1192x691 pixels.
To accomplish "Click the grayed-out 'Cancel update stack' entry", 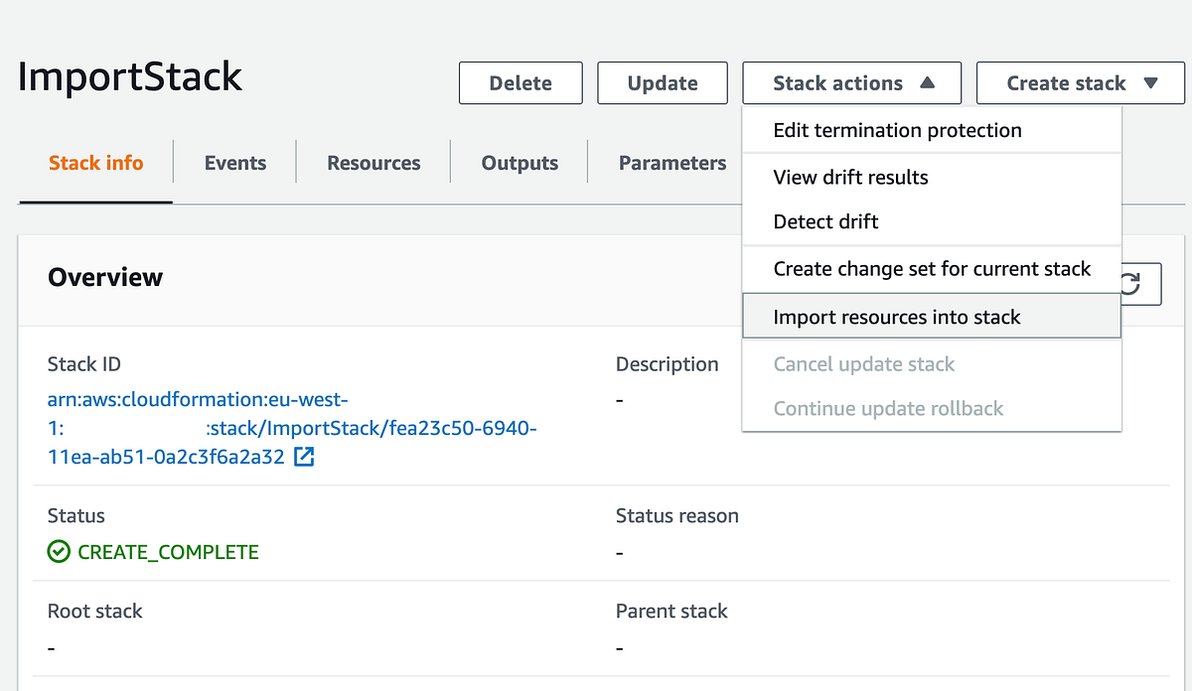I will tap(863, 364).
